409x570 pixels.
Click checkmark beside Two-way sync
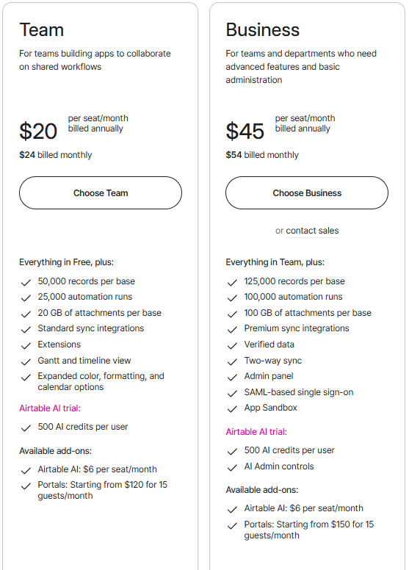232,361
